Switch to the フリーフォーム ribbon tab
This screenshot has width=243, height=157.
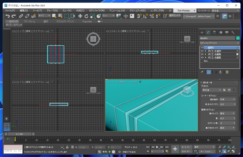29,21
